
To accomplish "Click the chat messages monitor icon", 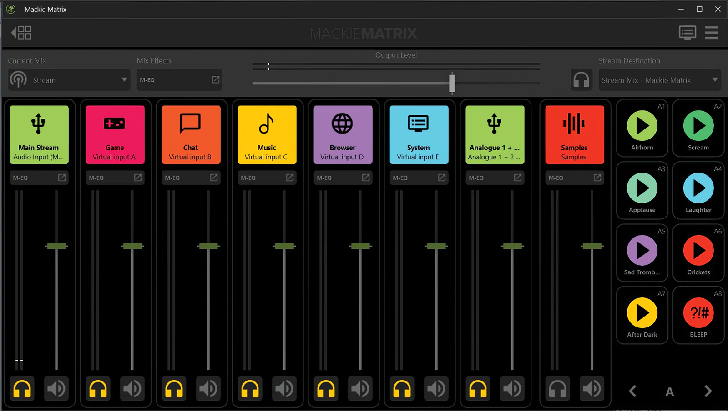I will coord(688,33).
